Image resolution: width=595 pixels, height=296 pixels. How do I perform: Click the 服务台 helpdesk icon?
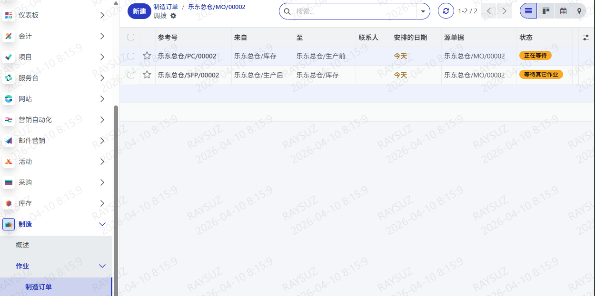click(9, 78)
